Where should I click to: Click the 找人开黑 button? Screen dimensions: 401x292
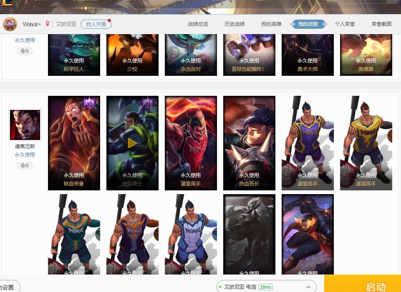pos(96,24)
